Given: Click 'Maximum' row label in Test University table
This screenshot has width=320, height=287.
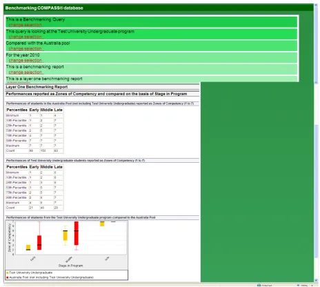Looking at the screenshot, I should pyautogui.click(x=12, y=203).
